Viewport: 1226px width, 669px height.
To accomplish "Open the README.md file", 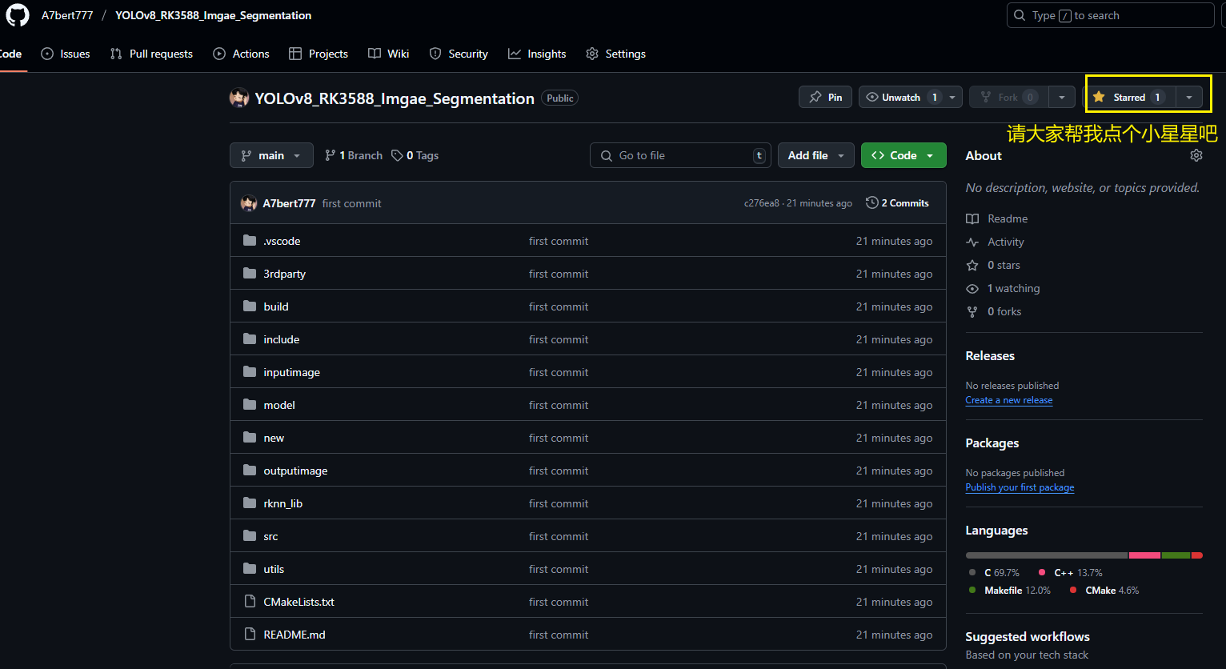I will click(294, 635).
